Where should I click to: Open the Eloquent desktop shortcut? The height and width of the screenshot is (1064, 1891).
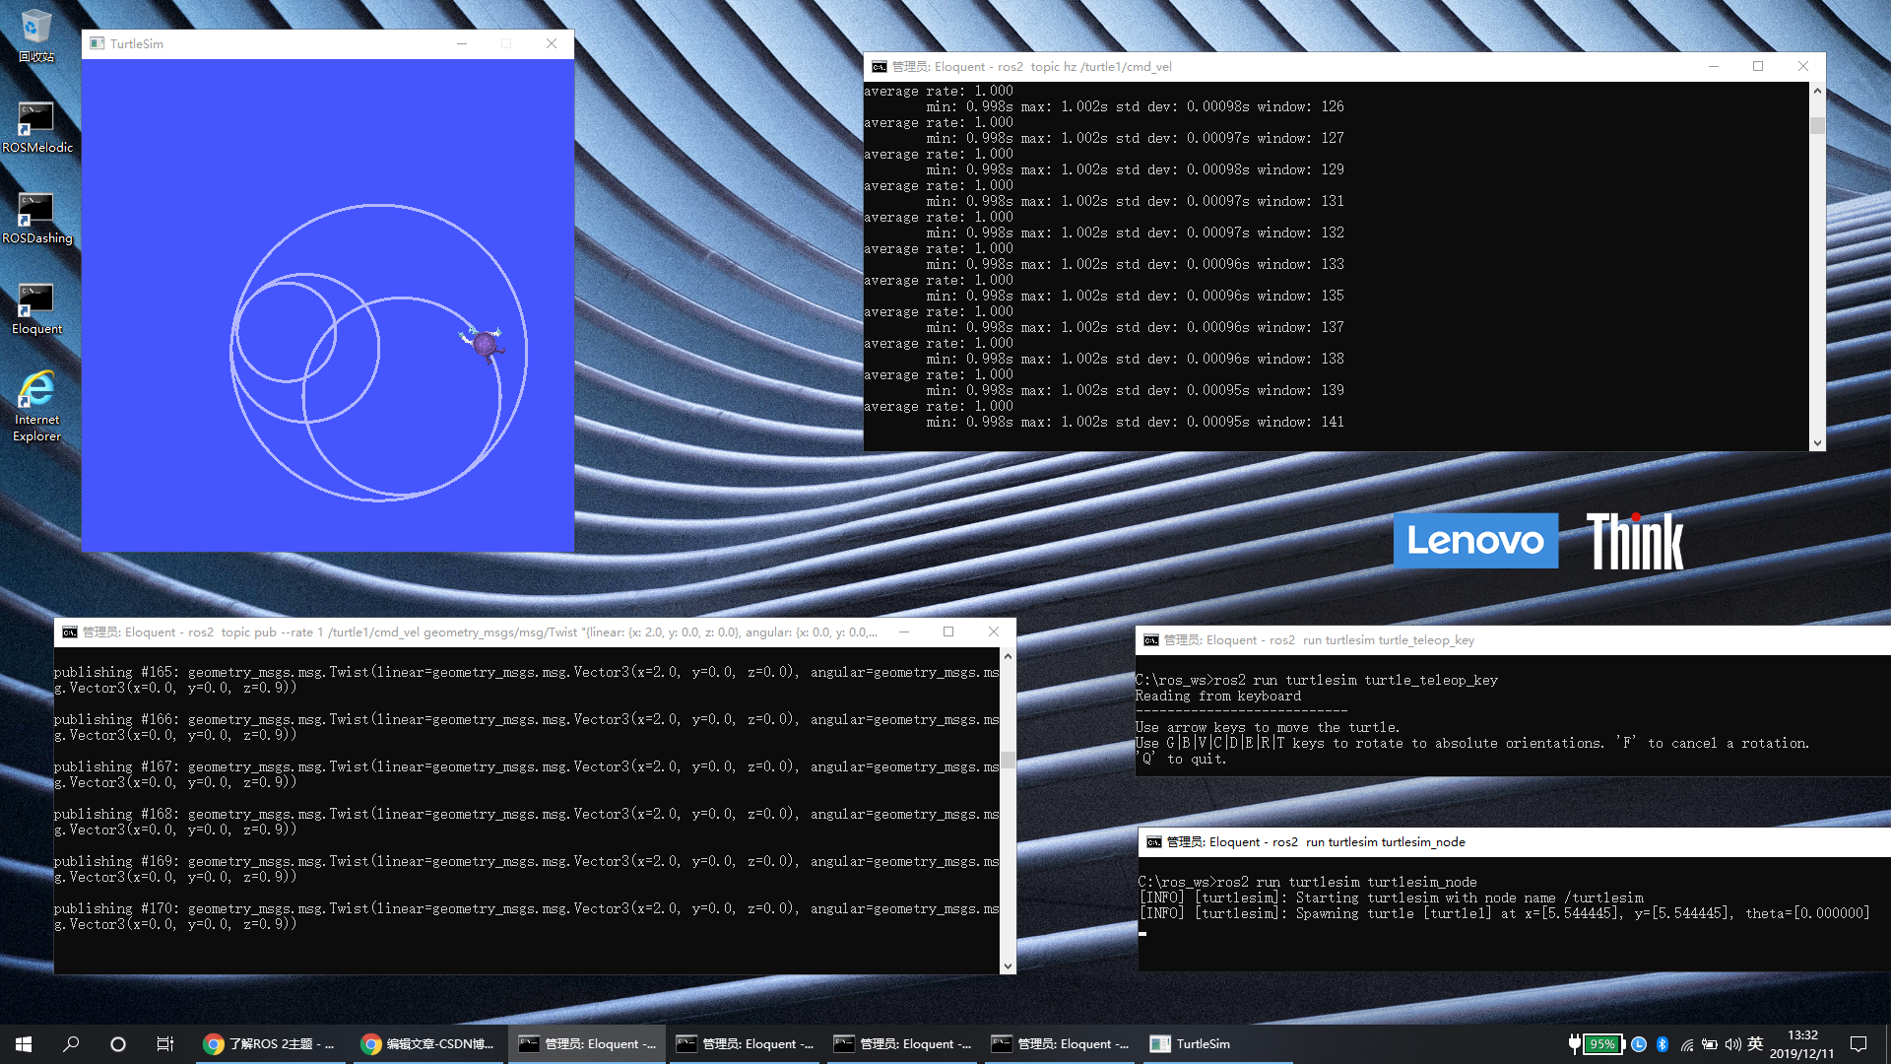(x=36, y=307)
